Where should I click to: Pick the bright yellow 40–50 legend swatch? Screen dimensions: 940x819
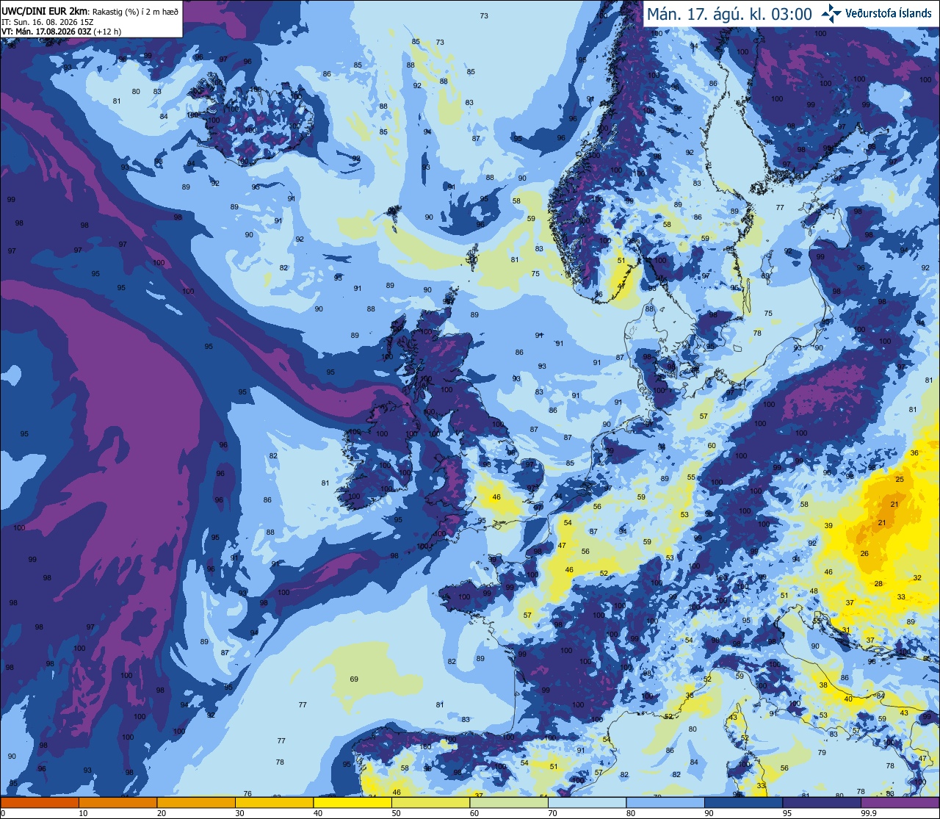point(352,802)
